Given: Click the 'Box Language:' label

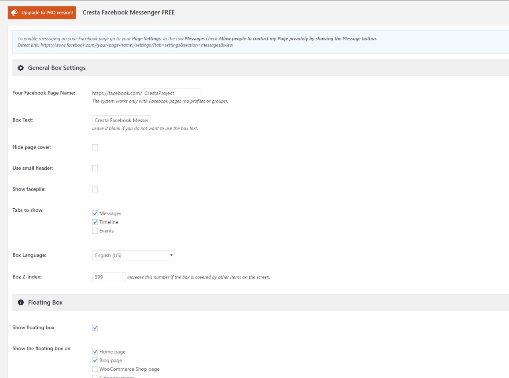Looking at the screenshot, I should [29, 255].
